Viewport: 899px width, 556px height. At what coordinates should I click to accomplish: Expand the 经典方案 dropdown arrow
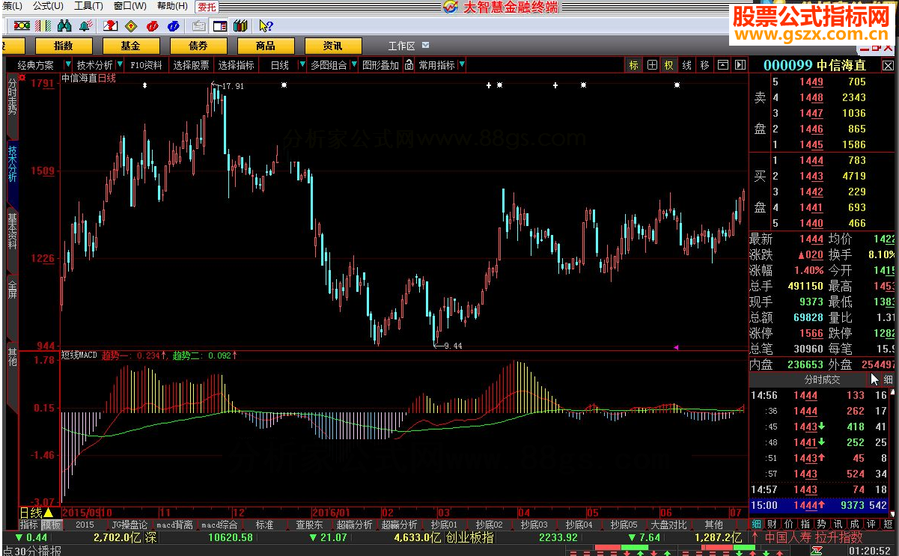coord(68,65)
